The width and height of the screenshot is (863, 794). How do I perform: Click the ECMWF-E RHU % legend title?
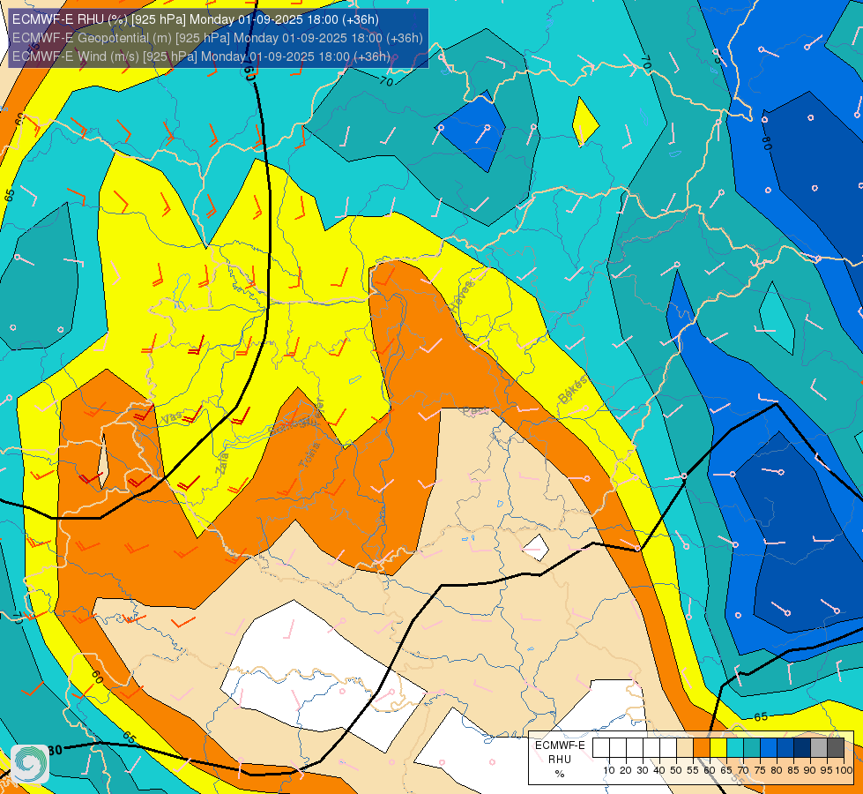tap(560, 760)
